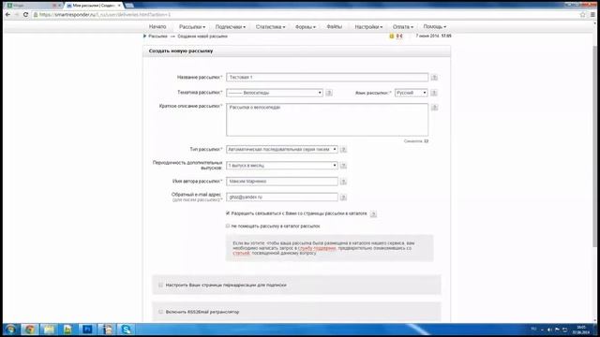Viewport: 600px width, 337px height.
Task: Click the page vertical scrollbar
Action: (594, 145)
